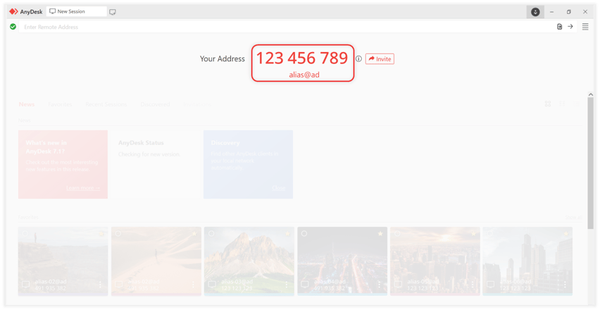Show more options for alias-06@ad

(565, 285)
